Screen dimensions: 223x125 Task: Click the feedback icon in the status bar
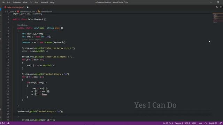[x=221, y=123]
